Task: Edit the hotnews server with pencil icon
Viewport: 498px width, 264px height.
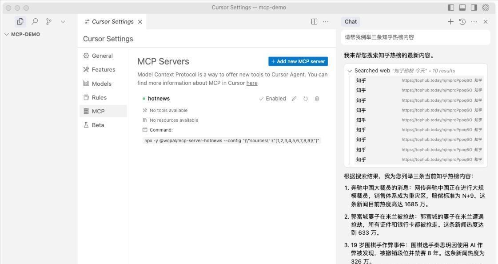Action: [x=294, y=99]
